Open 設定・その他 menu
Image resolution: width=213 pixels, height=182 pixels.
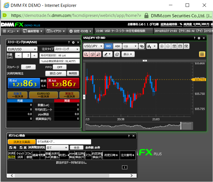[x=80, y=31]
